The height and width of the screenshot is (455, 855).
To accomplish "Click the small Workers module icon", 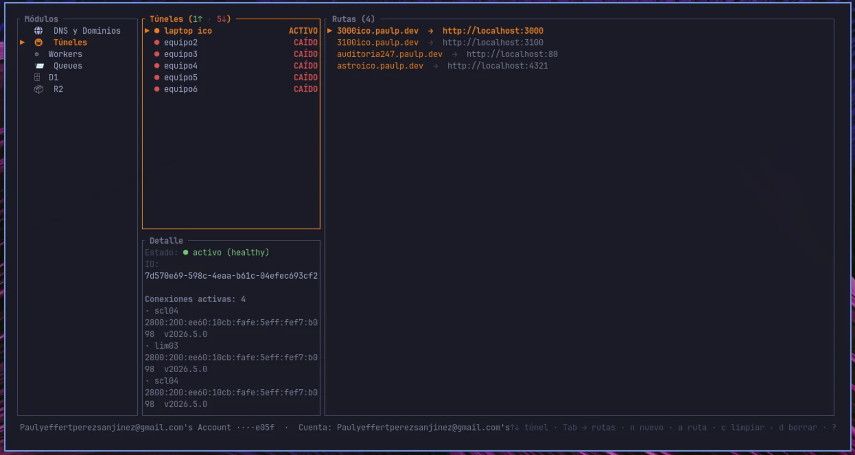I will [37, 55].
